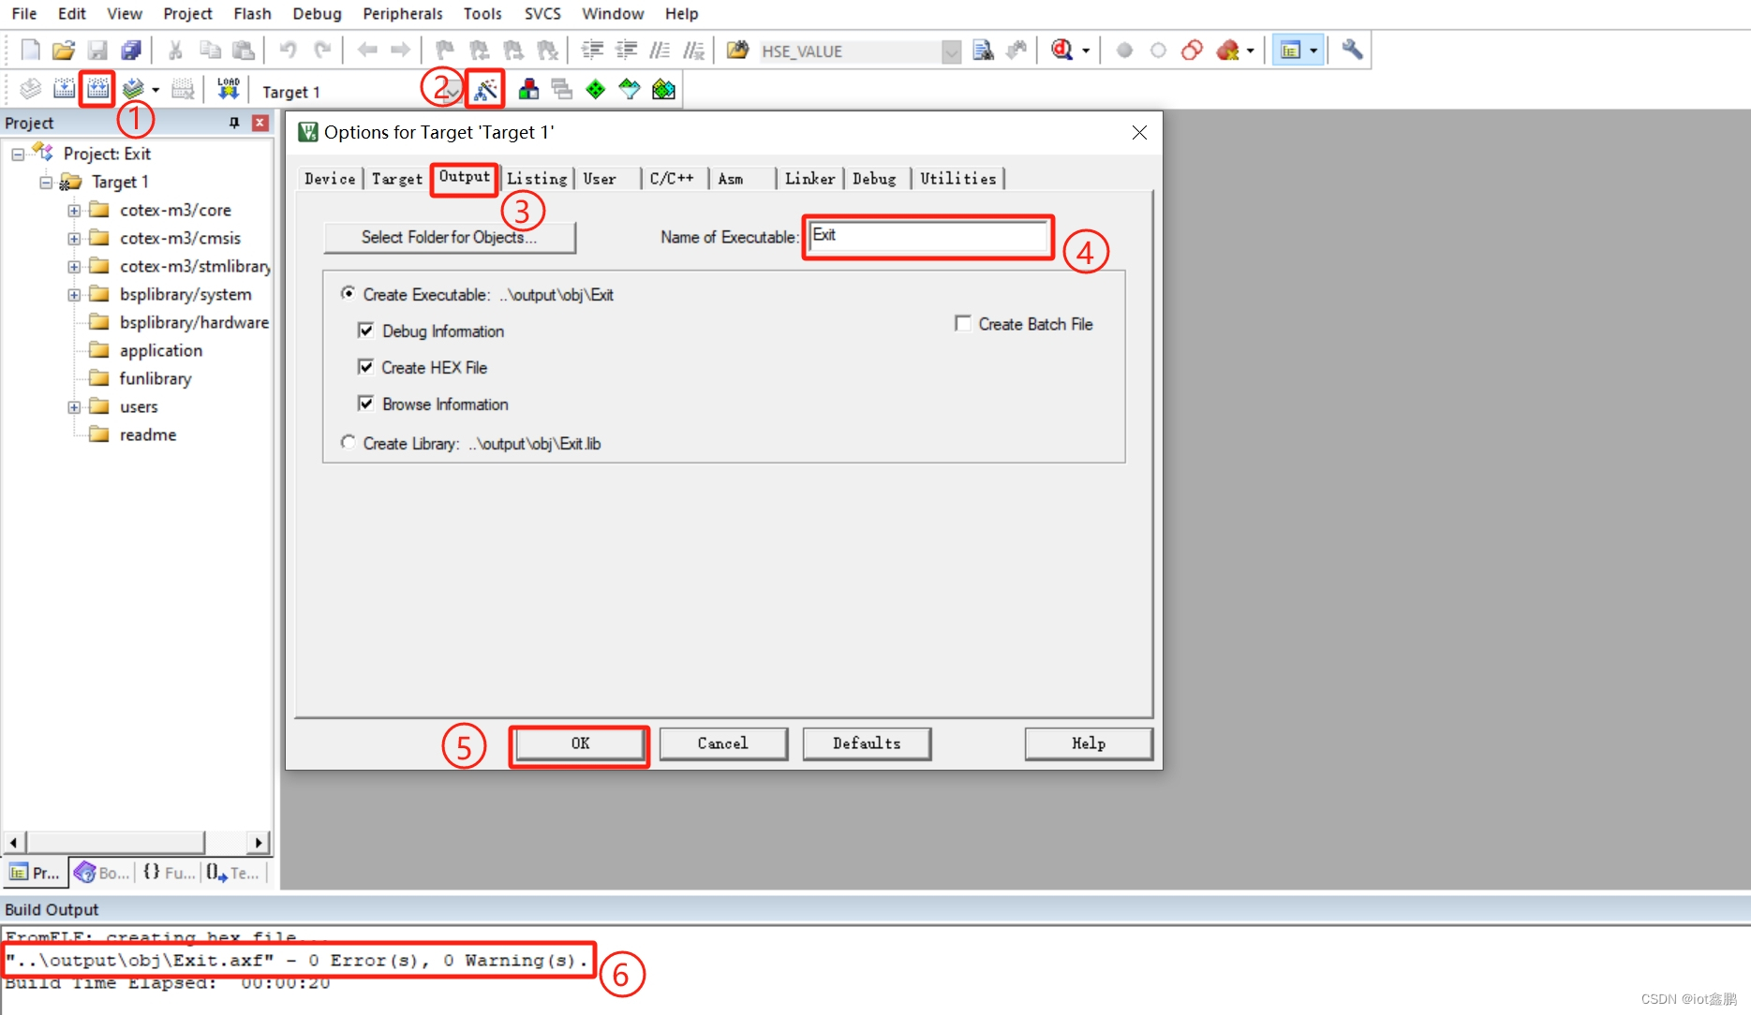Open the HSE_VALUE find combo dropdown
This screenshot has width=1751, height=1015.
click(951, 51)
